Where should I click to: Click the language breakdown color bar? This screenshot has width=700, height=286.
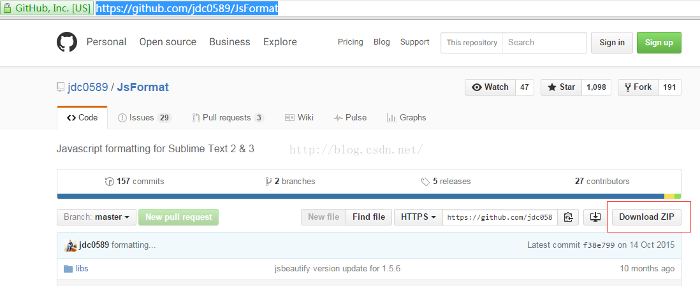tap(369, 196)
